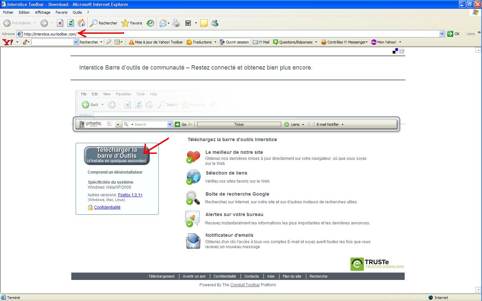482x301 pixels.
Task: Open the Word edit icon dropdown arrow
Action: pyautogui.click(x=196, y=23)
